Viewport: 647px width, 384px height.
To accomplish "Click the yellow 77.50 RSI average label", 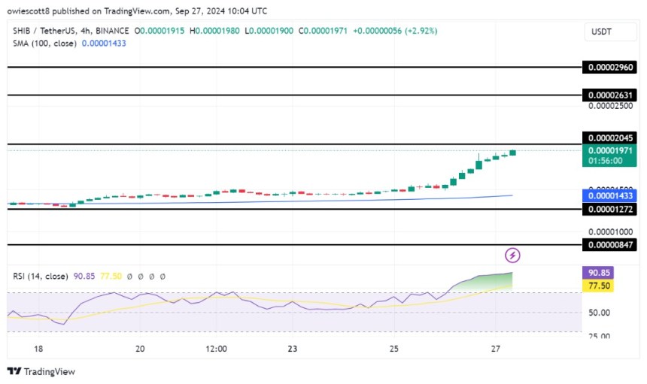I will click(x=600, y=286).
